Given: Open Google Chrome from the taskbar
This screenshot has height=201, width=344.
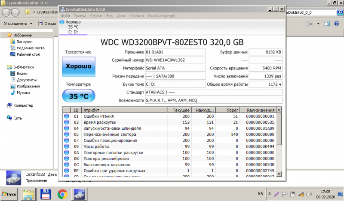Looking at the screenshot, I should 62,194.
